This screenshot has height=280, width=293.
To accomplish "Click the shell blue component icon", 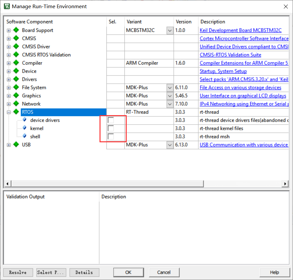I will click(x=25, y=136).
